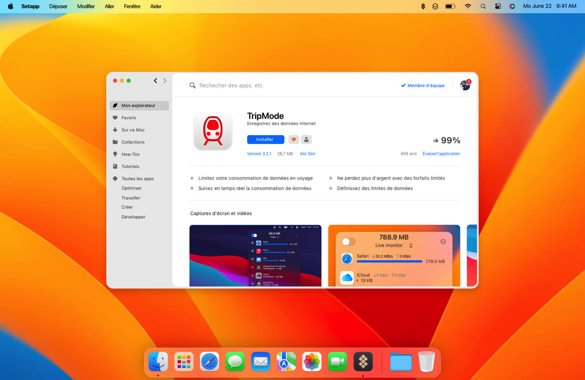Open Launchpad from the Dock
This screenshot has height=380, width=585.
click(x=184, y=362)
